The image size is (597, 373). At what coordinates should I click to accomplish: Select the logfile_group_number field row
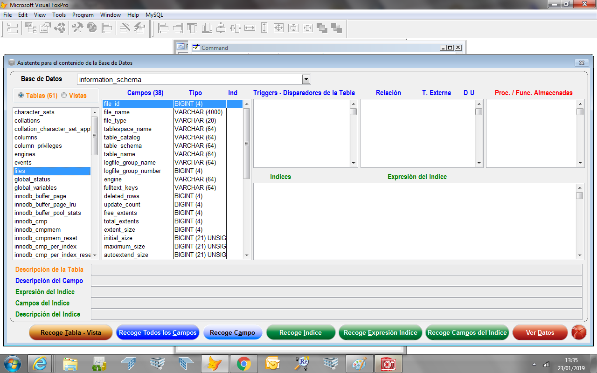pyautogui.click(x=173, y=171)
